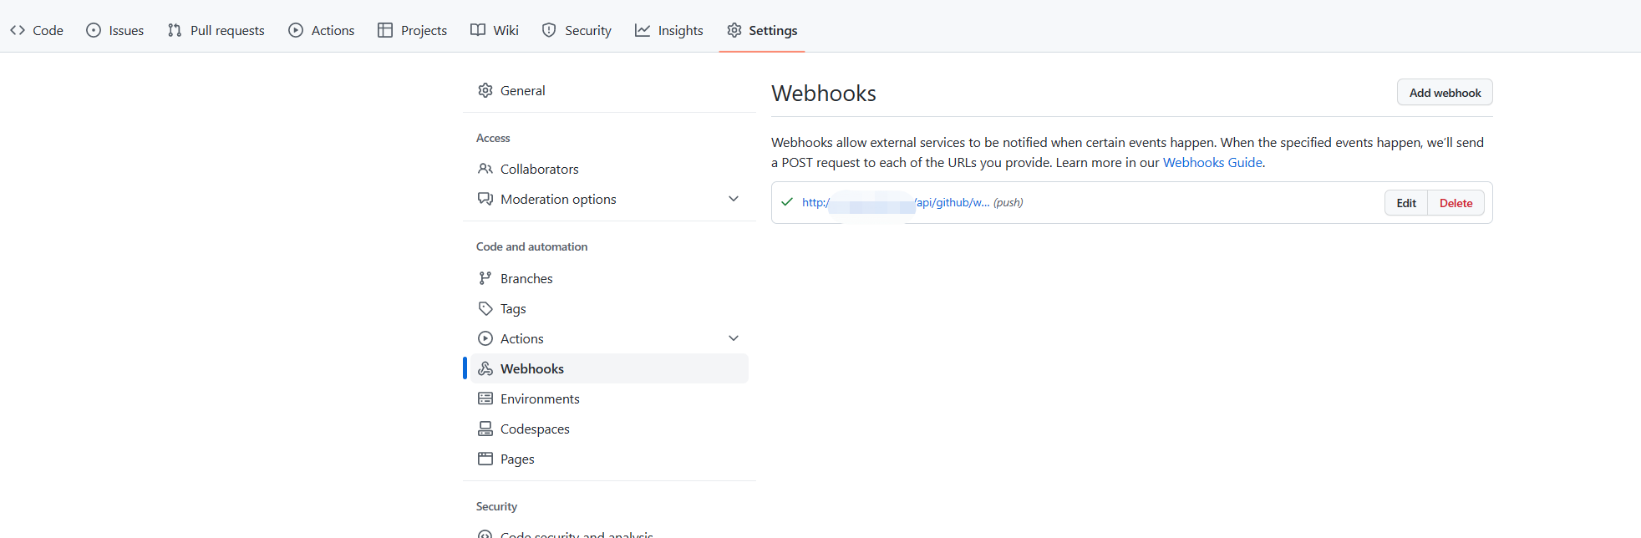Image resolution: width=1641 pixels, height=538 pixels.
Task: Expand the Moderation options chevron
Action: tap(734, 199)
